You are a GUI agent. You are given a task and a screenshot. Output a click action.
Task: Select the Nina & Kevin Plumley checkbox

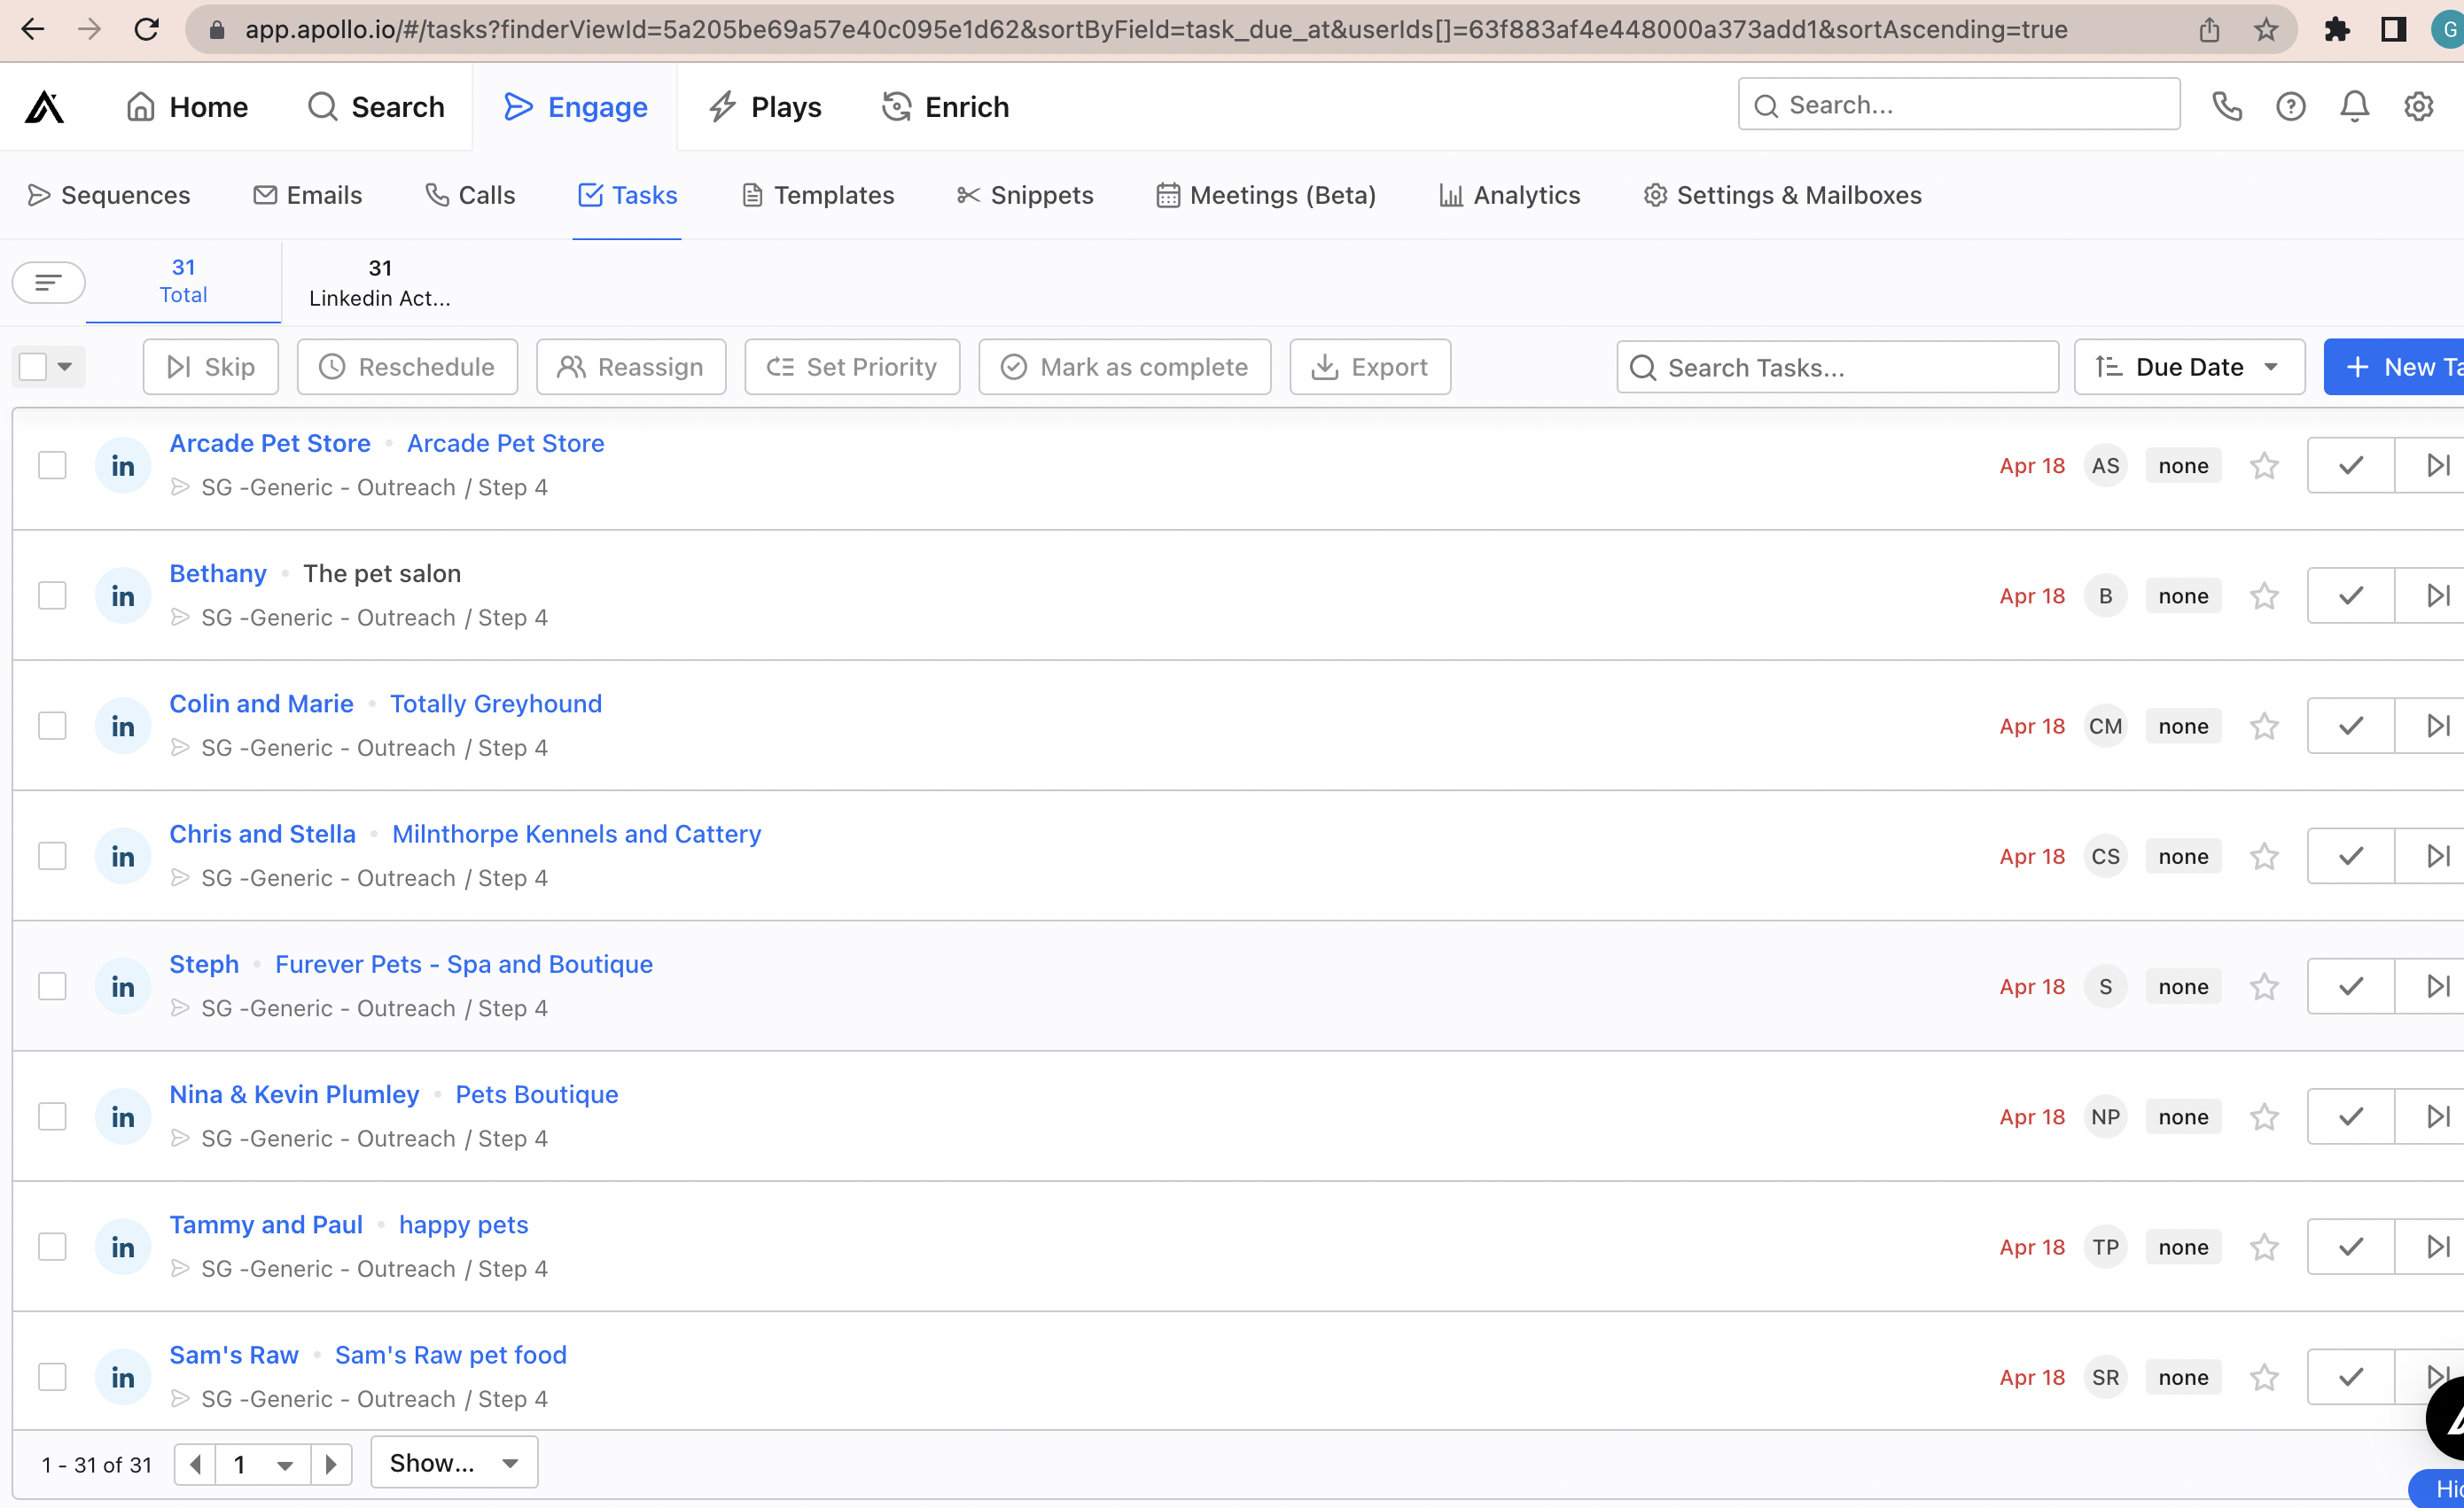52,1116
